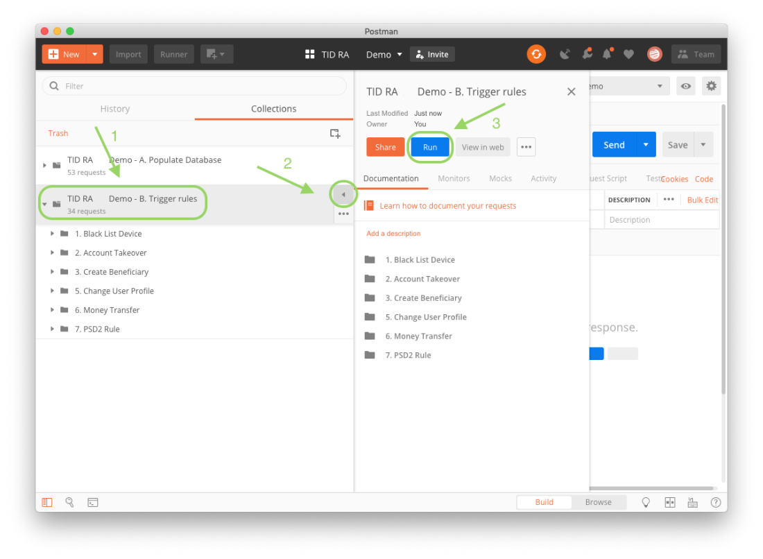
Task: Open the Postman console icon in status bar
Action: coord(92,502)
